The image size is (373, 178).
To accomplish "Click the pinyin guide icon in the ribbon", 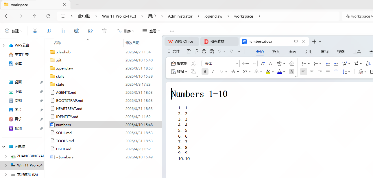I will (280, 63).
